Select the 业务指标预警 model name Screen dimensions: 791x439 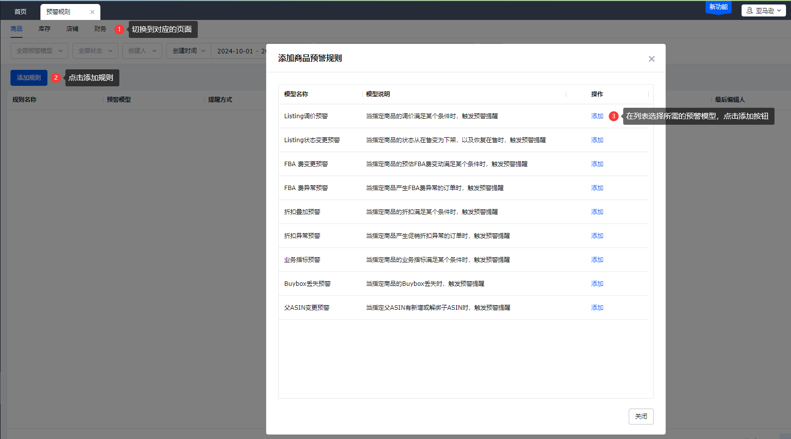pyautogui.click(x=302, y=260)
